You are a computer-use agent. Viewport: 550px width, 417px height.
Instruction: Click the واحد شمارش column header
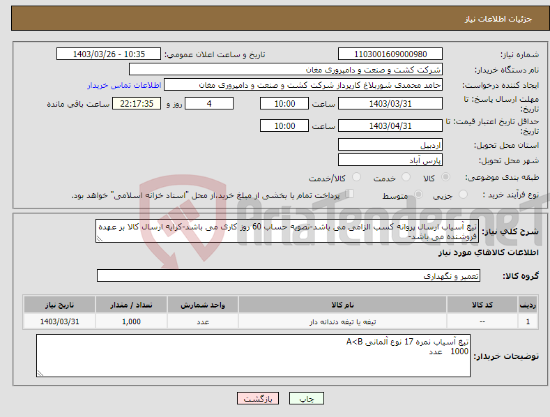(x=203, y=305)
